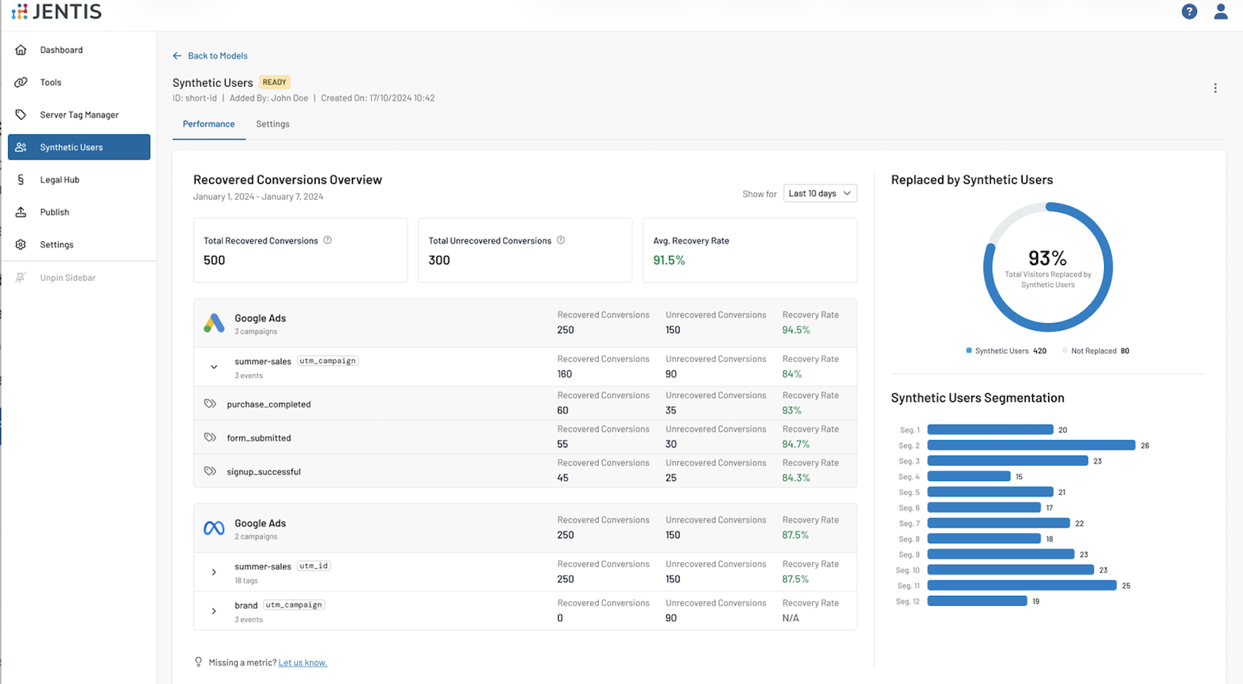The width and height of the screenshot is (1243, 684).
Task: Switch to the Settings tab
Action: (272, 124)
